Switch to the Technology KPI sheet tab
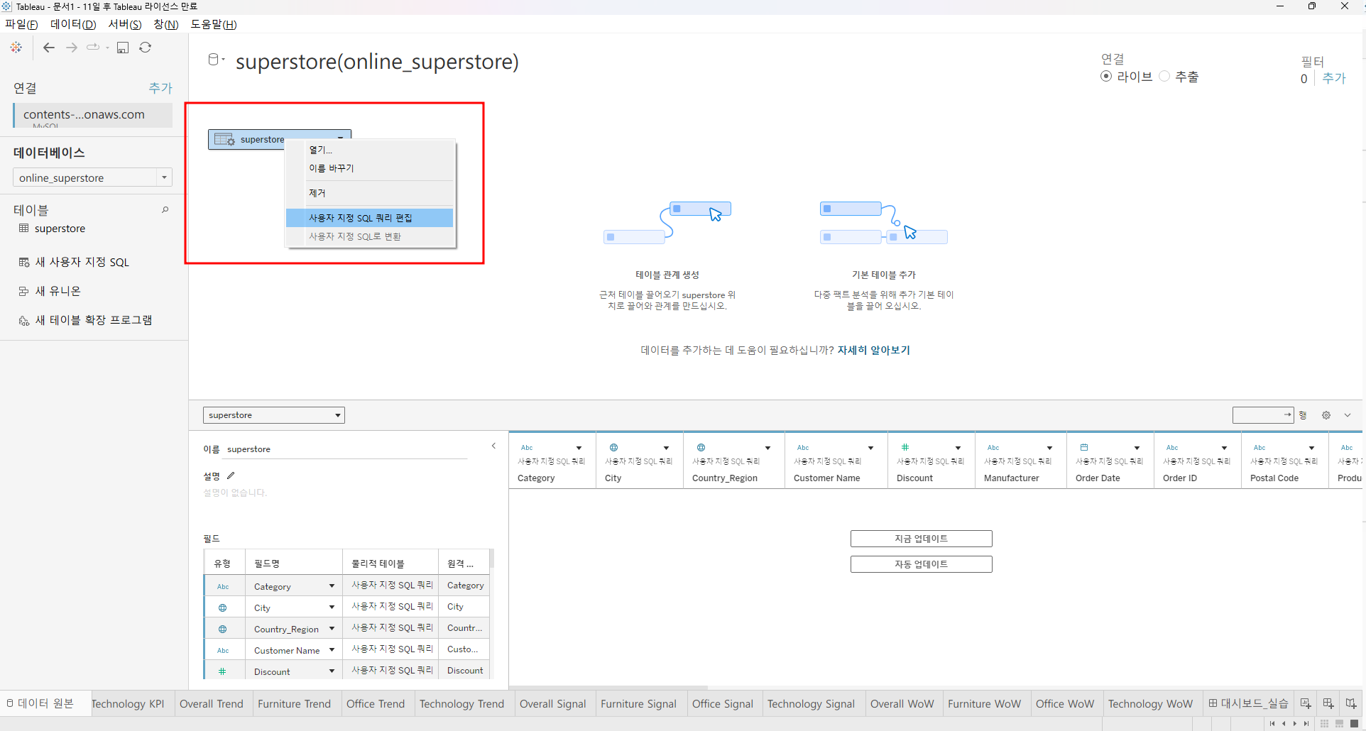 coord(127,703)
